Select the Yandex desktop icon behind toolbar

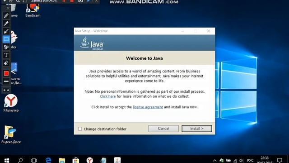(14, 39)
